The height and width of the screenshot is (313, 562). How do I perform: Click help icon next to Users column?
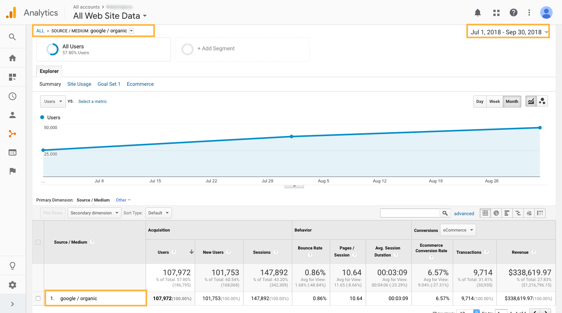[174, 252]
